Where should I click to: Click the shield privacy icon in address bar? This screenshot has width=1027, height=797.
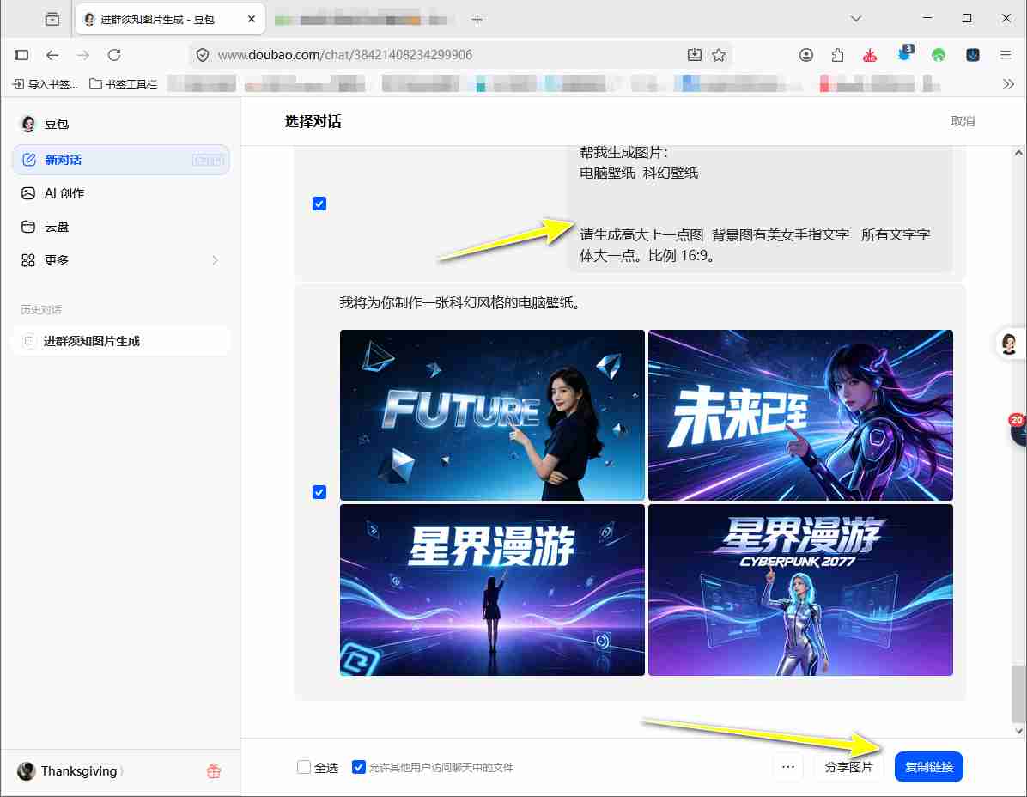coord(201,54)
